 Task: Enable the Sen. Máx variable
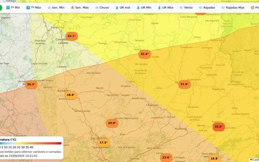point(80,7)
